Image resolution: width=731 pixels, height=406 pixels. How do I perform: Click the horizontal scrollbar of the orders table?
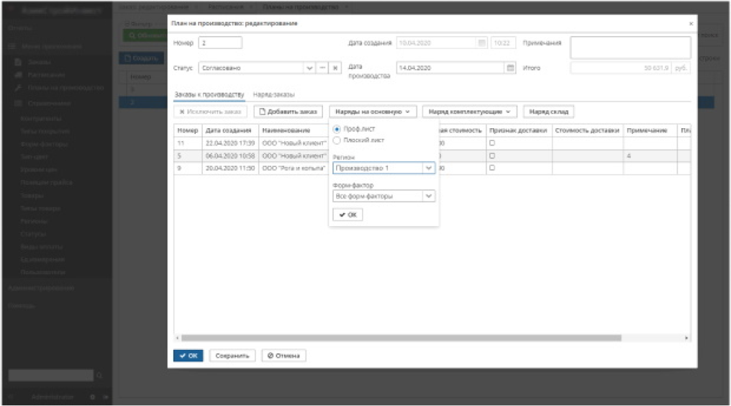pos(401,338)
